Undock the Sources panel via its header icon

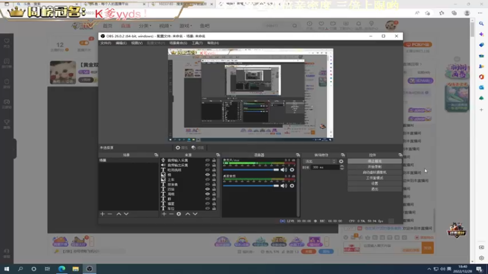(x=218, y=155)
